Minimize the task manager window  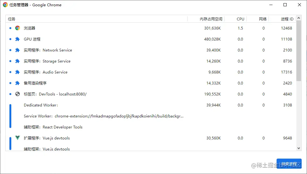(x=271, y=5)
